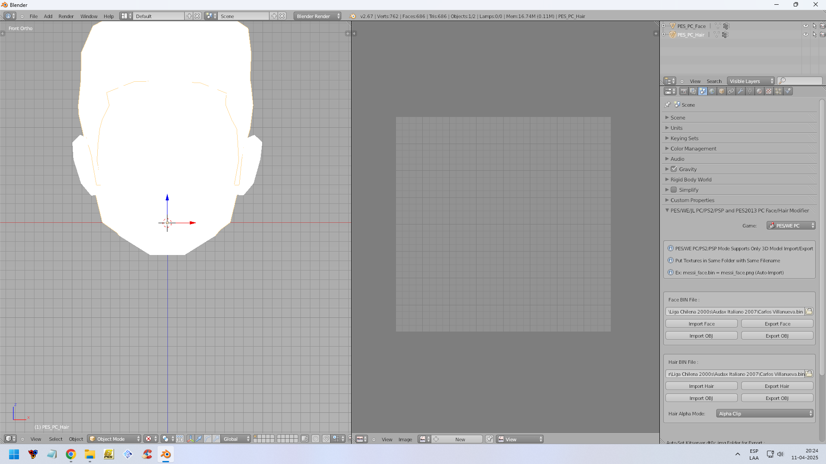Open the Blender Render engine selector
Screen dimensions: 826x464
(x=318, y=16)
